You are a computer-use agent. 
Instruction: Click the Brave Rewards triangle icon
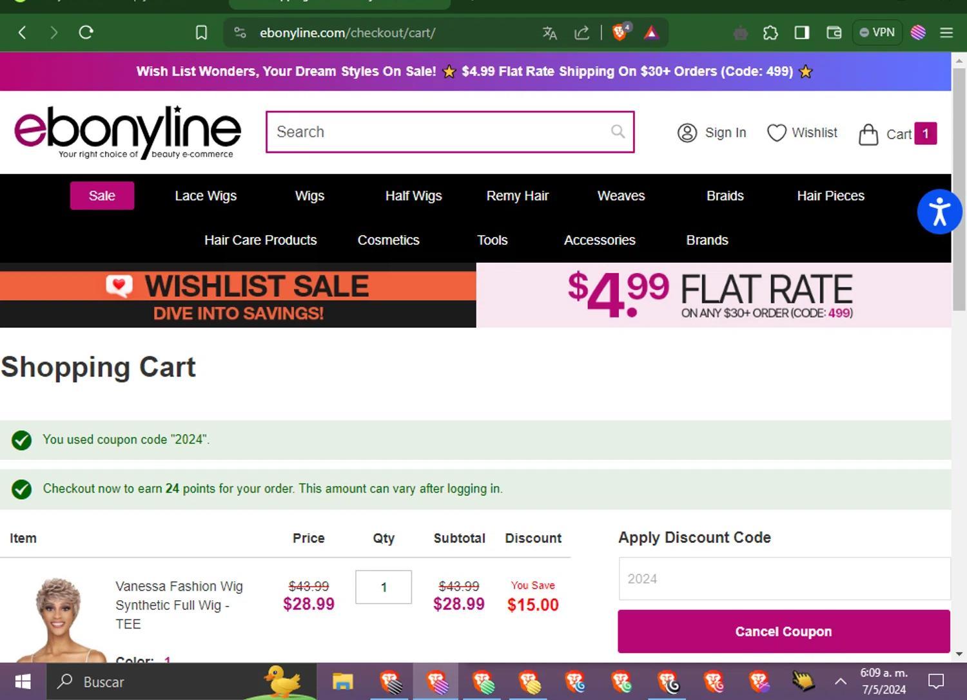tap(651, 33)
